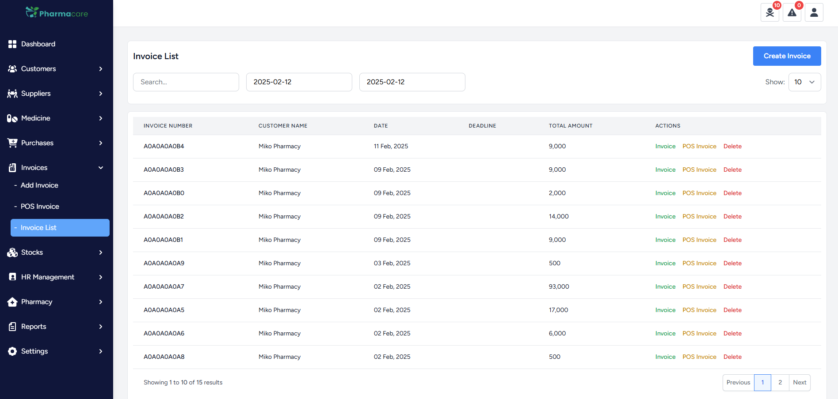Expand the Settings submenu chevron
Screen dimensions: 838x399
coord(101,351)
